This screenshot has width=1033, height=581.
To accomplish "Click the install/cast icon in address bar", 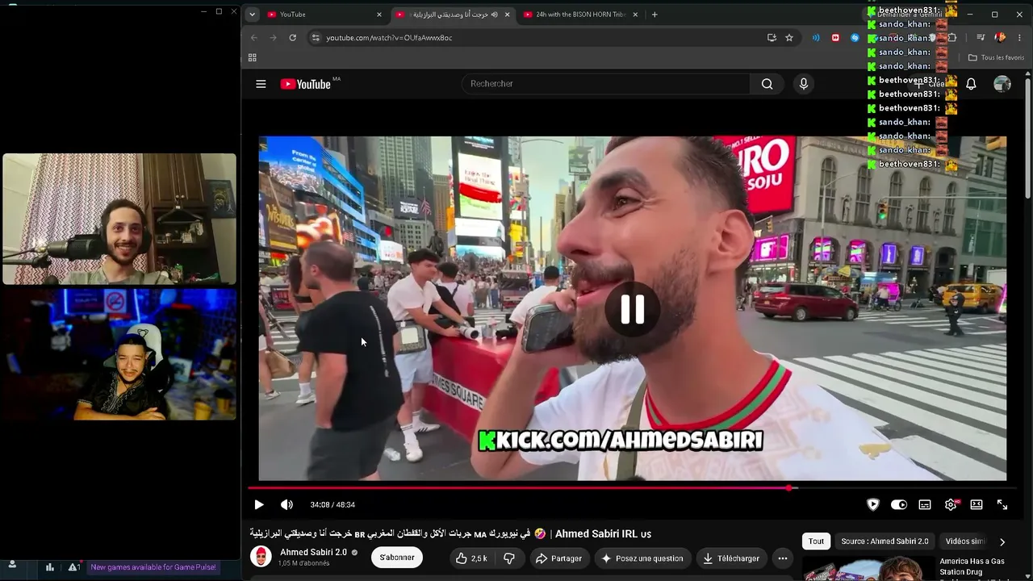I will coord(772,38).
